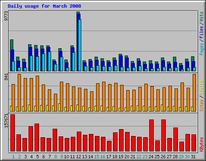Image resolution: width=206 pixels, height=161 pixels.
Task: Select the red KBytes bar for day 19
Action: click(x=121, y=140)
